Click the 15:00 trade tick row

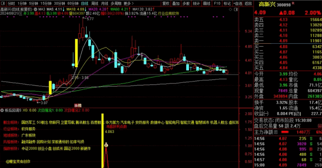[x=288, y=165]
